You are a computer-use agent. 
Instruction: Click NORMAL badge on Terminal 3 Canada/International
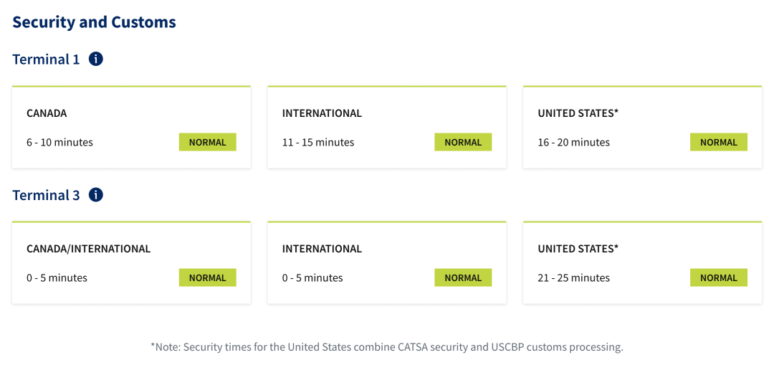coord(208,278)
